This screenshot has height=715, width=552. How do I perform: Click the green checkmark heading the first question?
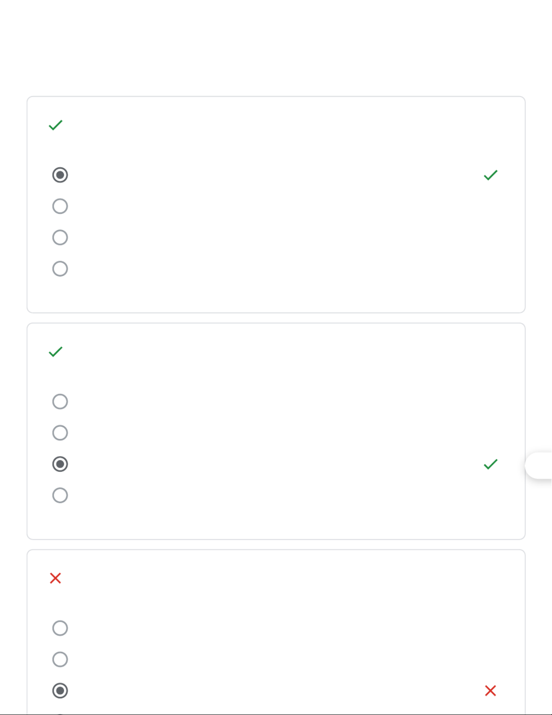click(55, 125)
